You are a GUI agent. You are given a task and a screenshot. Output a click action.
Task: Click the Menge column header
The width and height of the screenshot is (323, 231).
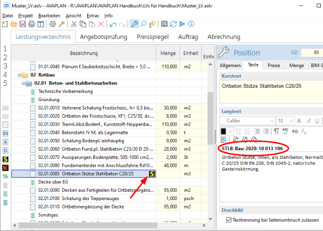168,53
